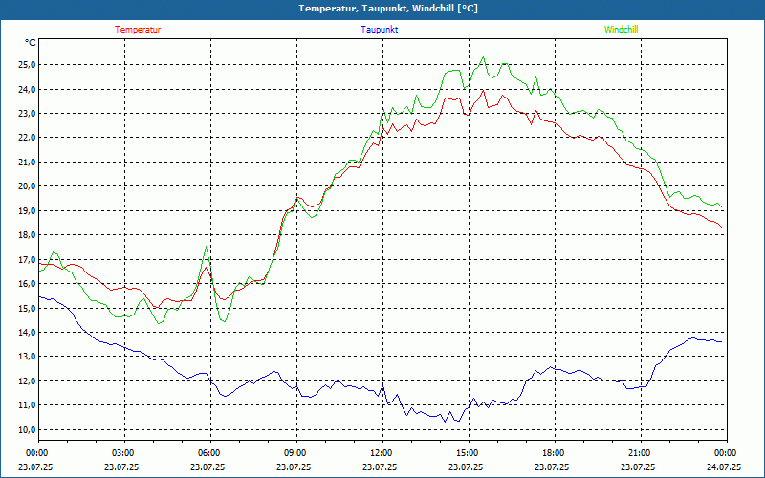Click the 19,0 y-axis value

coord(28,210)
